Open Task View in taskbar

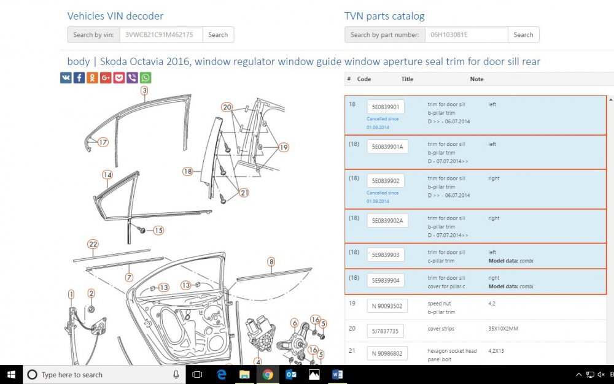[197, 375]
